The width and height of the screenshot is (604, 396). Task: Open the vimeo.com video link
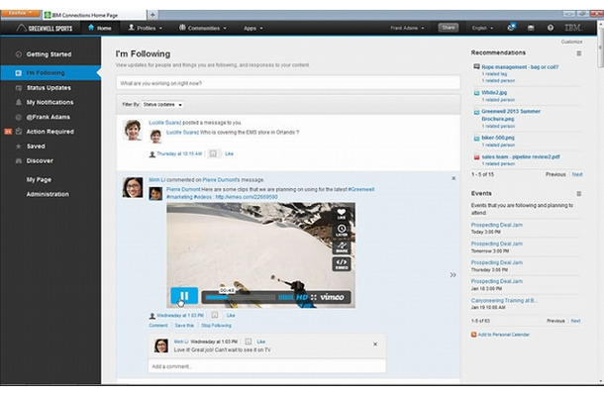coord(247,197)
